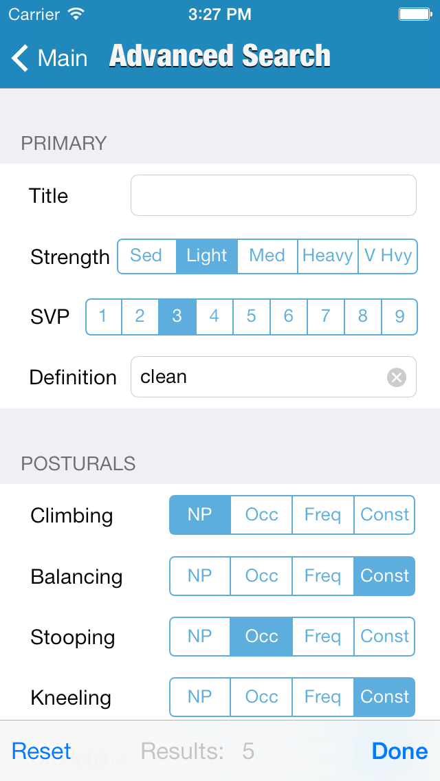Set SVP level to 1
440x781 pixels.
pyautogui.click(x=103, y=316)
